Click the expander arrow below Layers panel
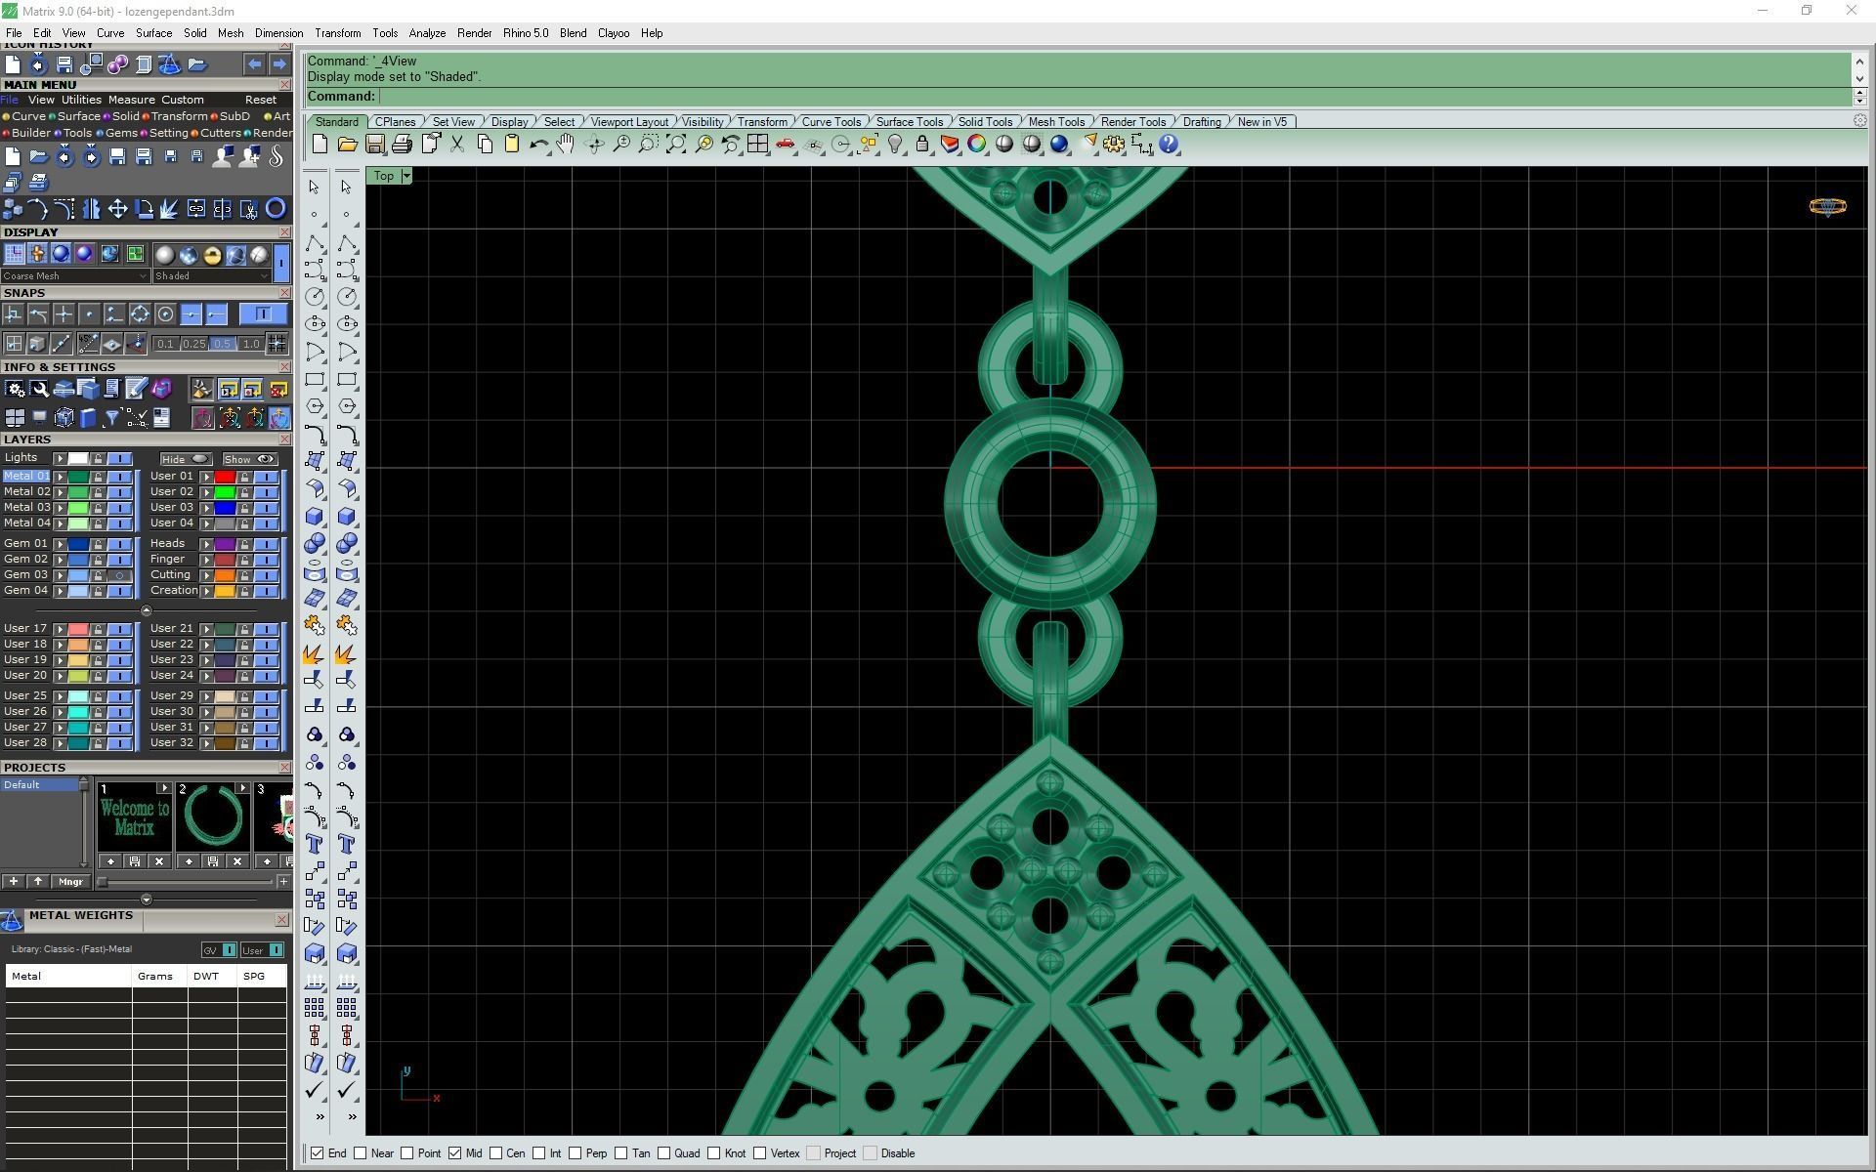Screen dimensions: 1876x1172 pos(147,610)
